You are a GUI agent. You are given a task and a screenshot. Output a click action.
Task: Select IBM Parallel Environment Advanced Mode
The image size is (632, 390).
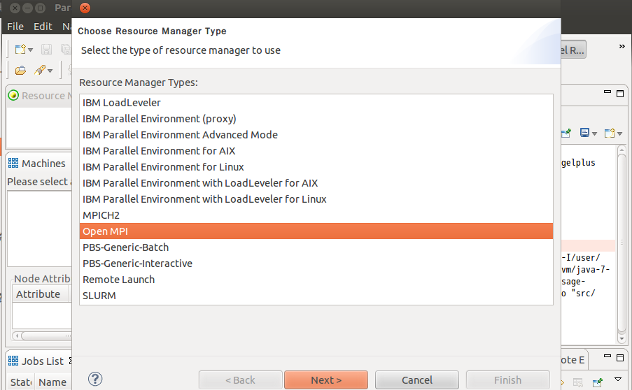point(316,135)
